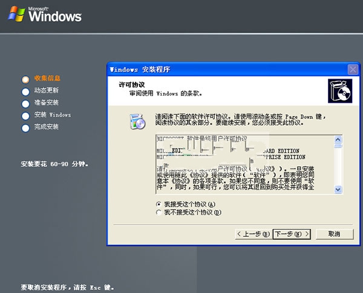Click the license scrollbar down arrow
Image resolution: width=363 pixels, height=293 pixels.
338,190
